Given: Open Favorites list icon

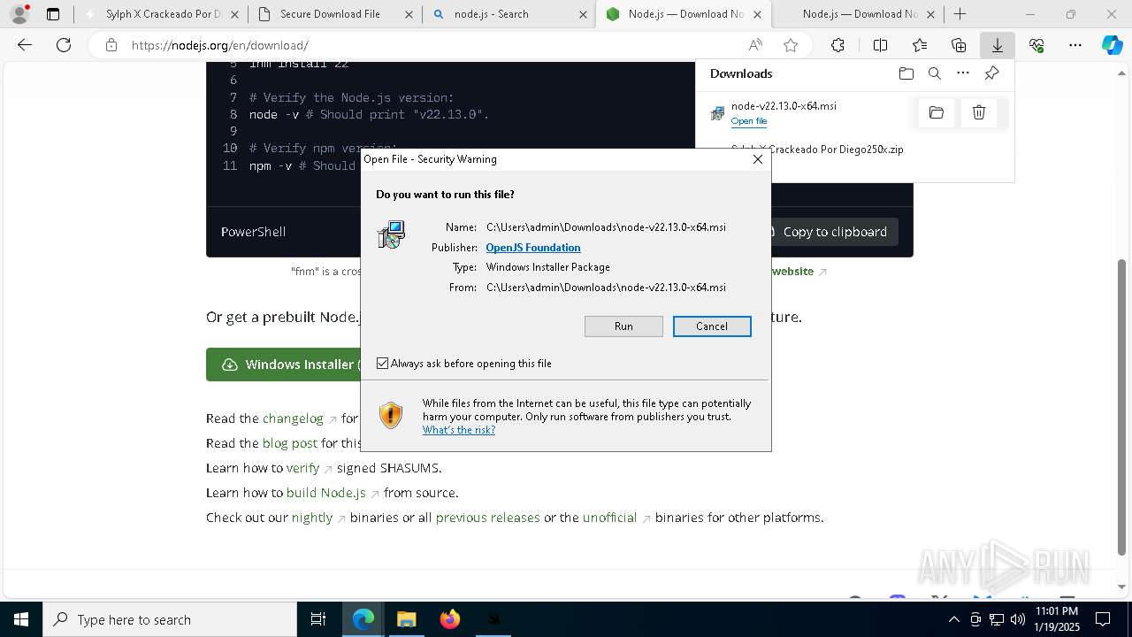Looking at the screenshot, I should pos(920,45).
